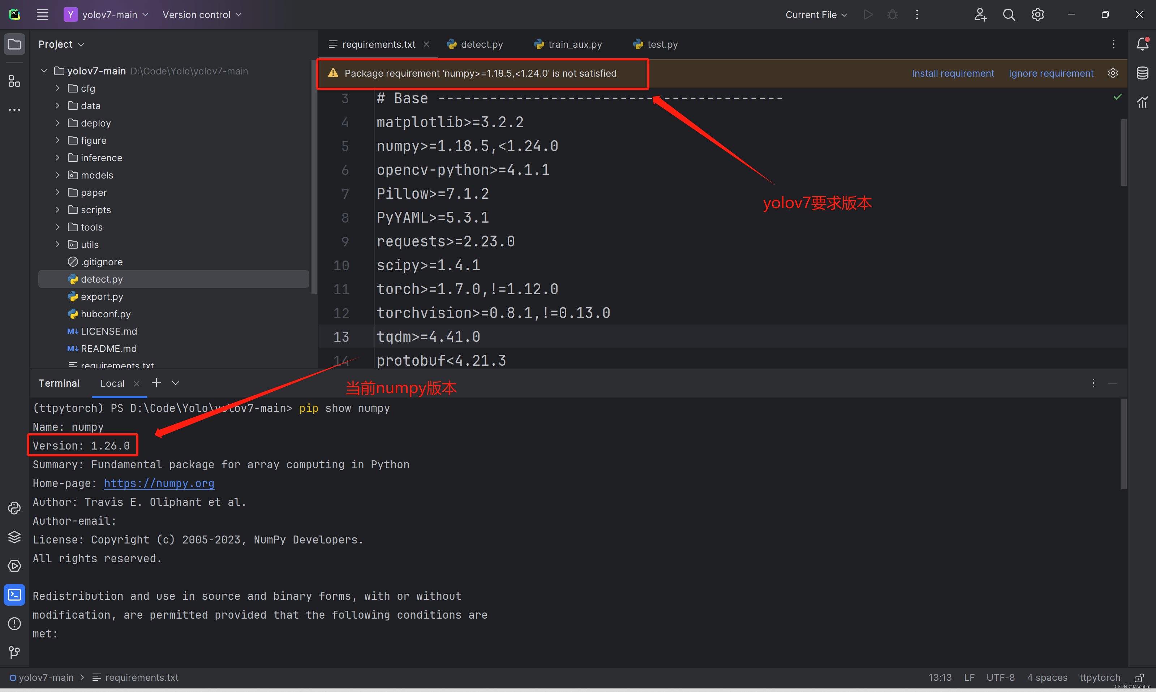Switch to the train_aux.py tab
Image resolution: width=1156 pixels, height=692 pixels.
[x=568, y=44]
